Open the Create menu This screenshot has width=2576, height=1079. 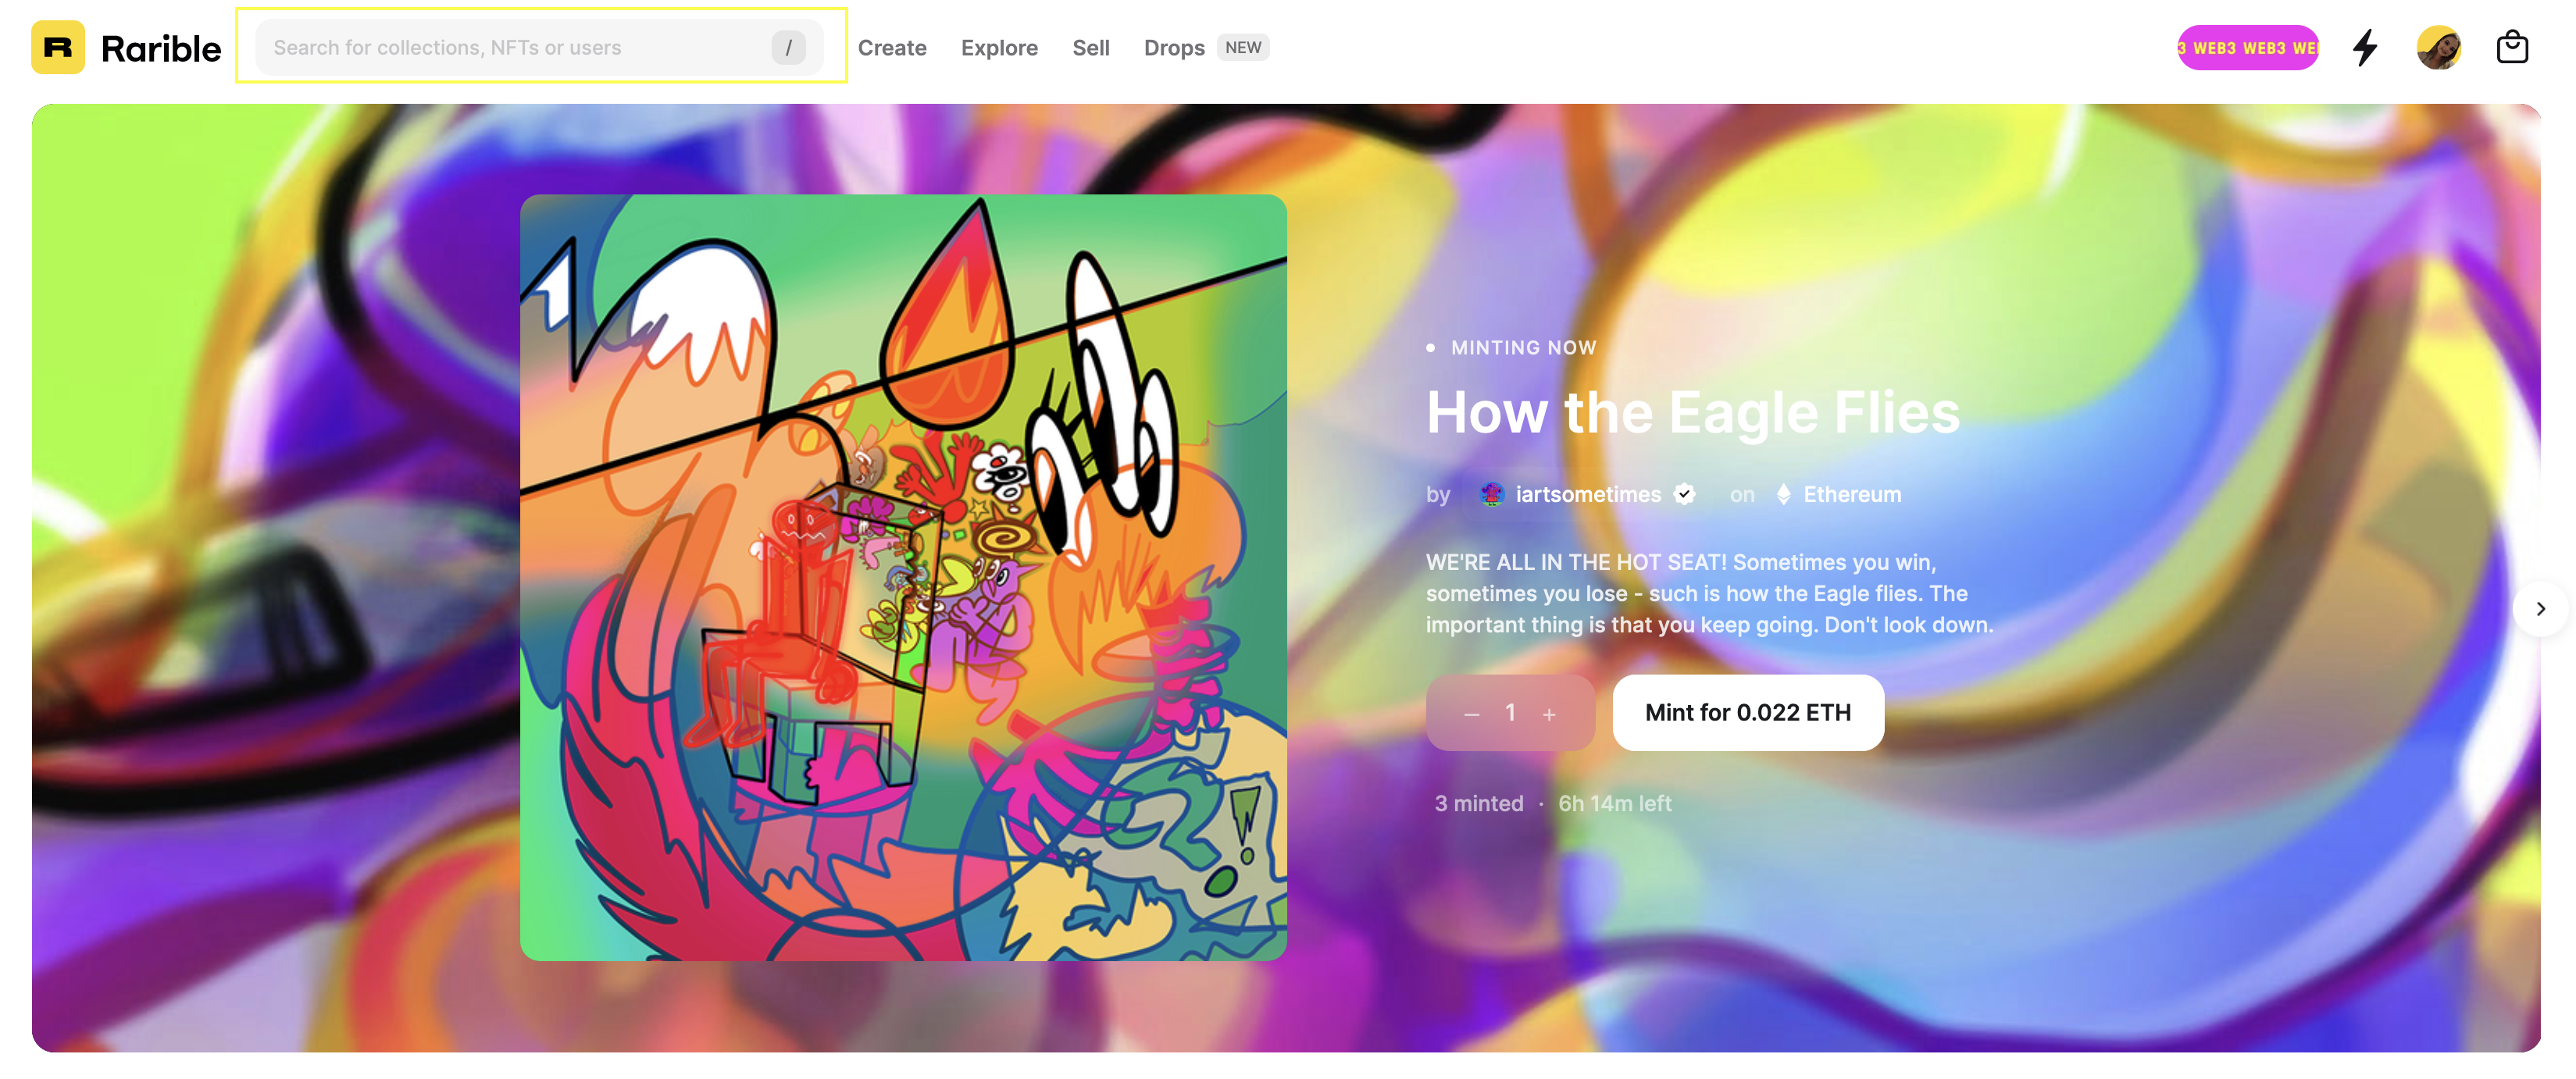[x=892, y=48]
